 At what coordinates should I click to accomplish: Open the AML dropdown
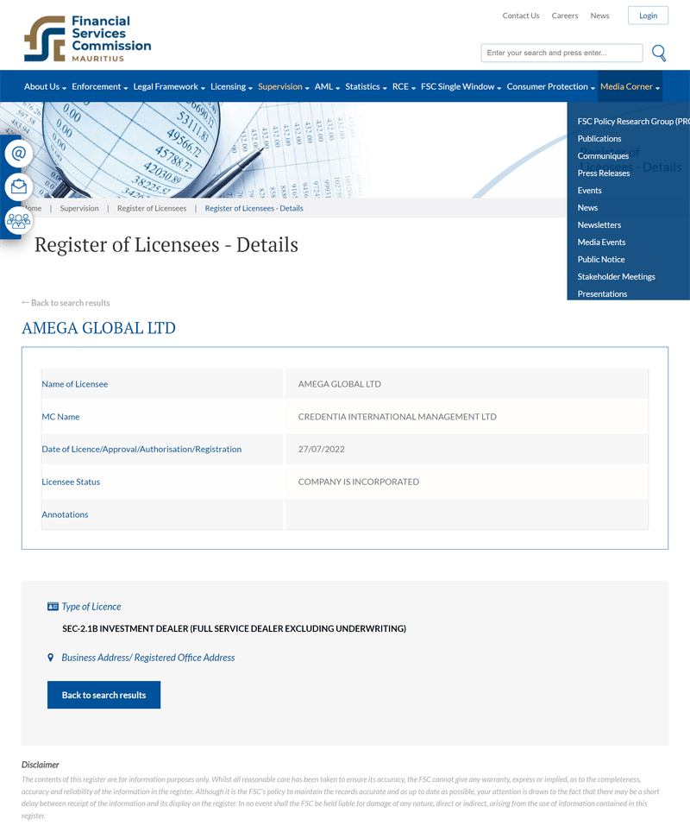point(327,86)
